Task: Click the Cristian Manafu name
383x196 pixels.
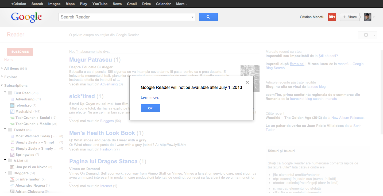Action: (312, 17)
